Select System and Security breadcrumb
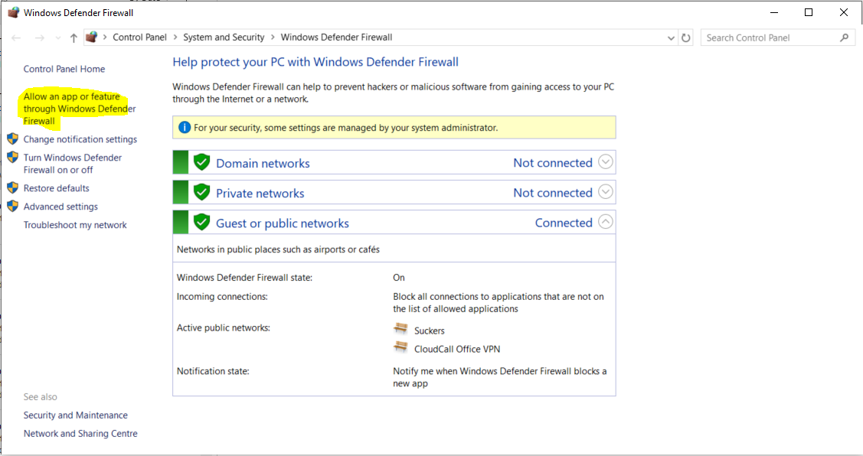The width and height of the screenshot is (863, 456). 224,37
